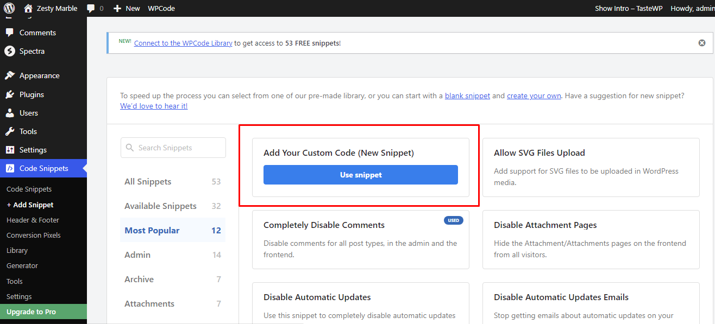Focus the Search Snippets field
The height and width of the screenshot is (324, 715).
(x=173, y=148)
